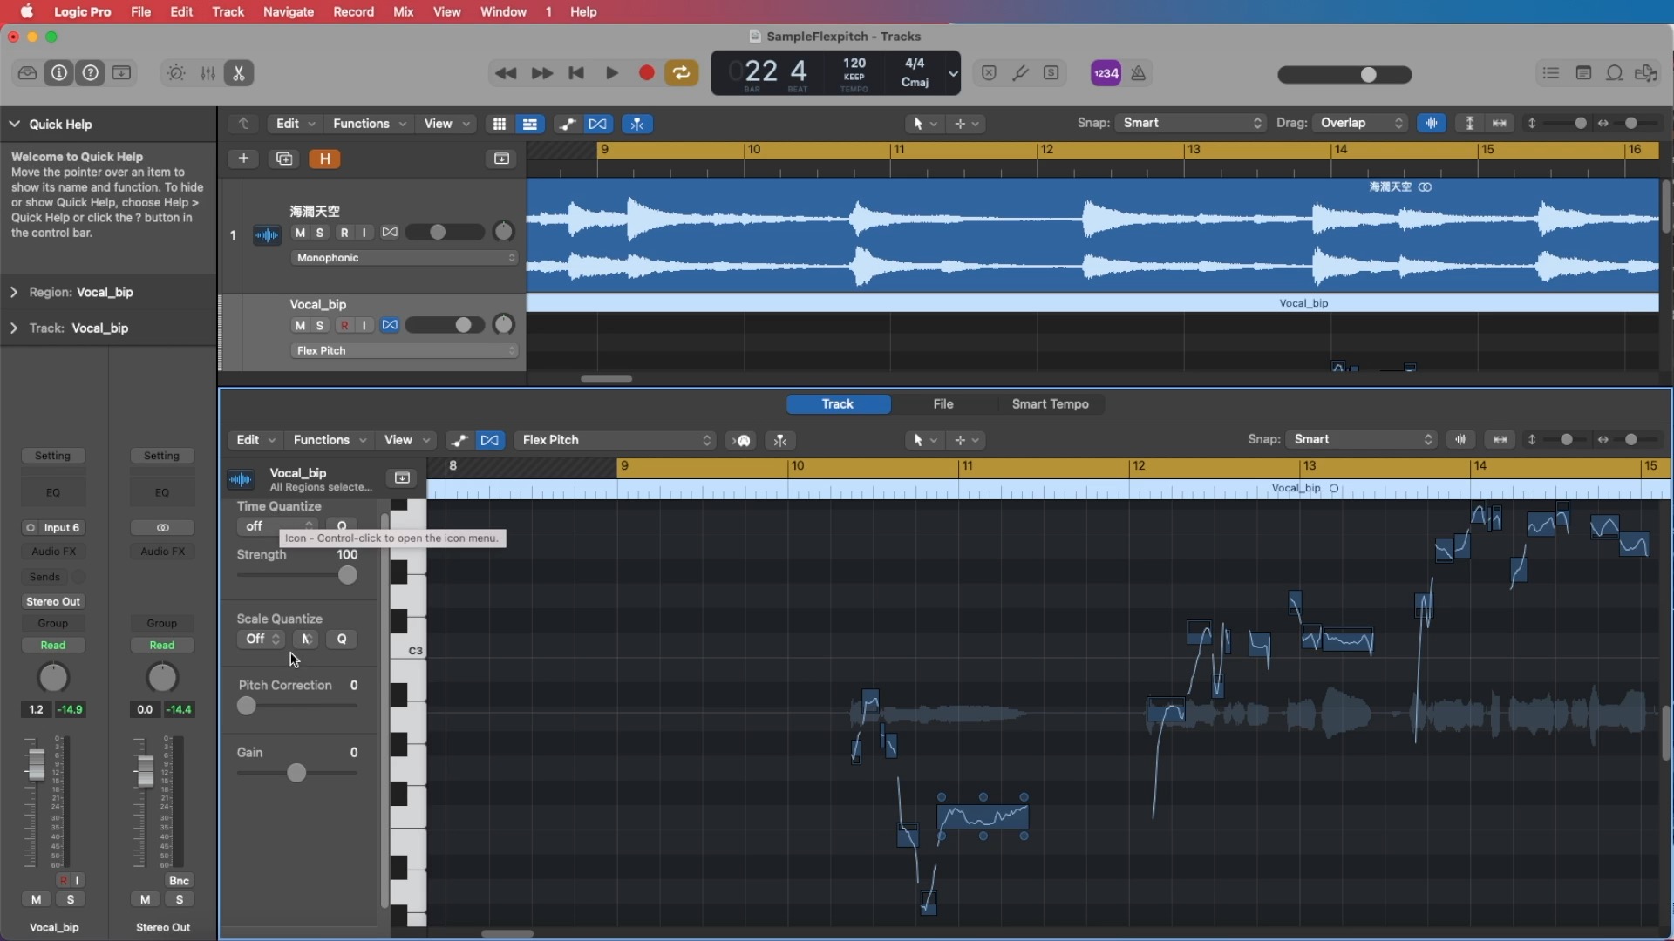
Task: Toggle the Cycle mode button
Action: point(682,73)
